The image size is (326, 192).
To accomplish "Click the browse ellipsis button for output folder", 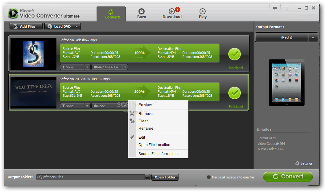I will pyautogui.click(x=147, y=177).
